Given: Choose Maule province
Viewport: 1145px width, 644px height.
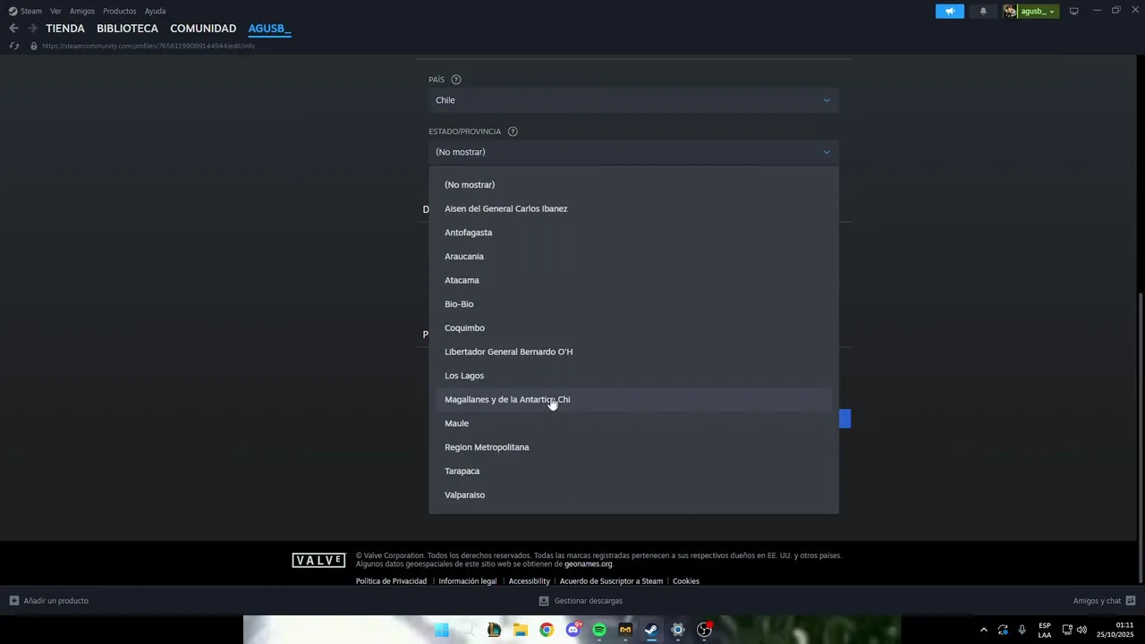Looking at the screenshot, I should point(633,423).
